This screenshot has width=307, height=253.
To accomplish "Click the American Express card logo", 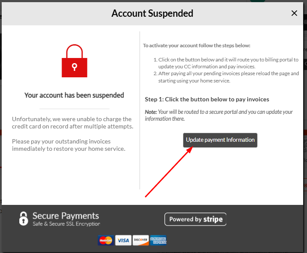I will tap(158, 240).
